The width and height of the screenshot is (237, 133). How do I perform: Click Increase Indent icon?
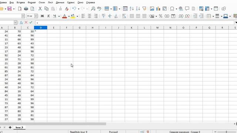coord(195,16)
